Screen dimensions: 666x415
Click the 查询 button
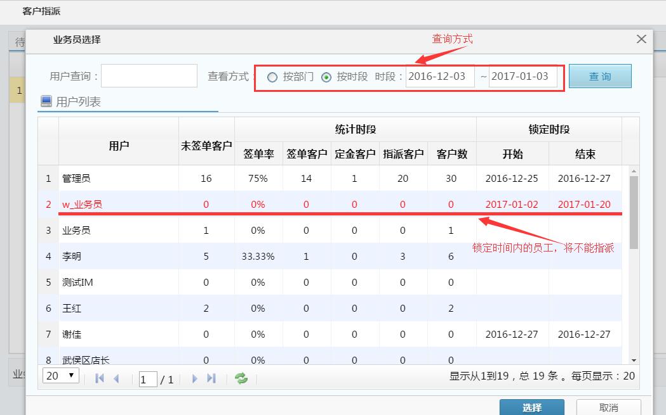click(599, 75)
